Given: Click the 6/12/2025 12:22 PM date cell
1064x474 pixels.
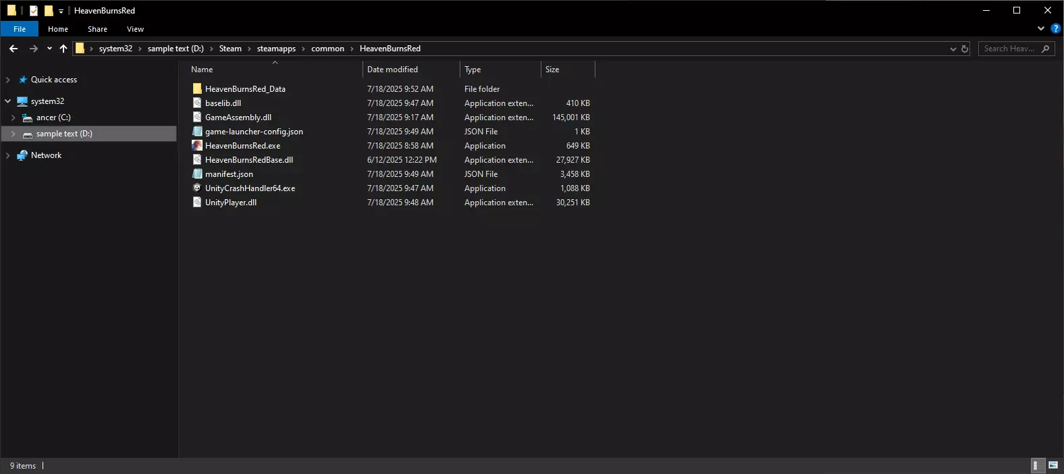Looking at the screenshot, I should (402, 159).
